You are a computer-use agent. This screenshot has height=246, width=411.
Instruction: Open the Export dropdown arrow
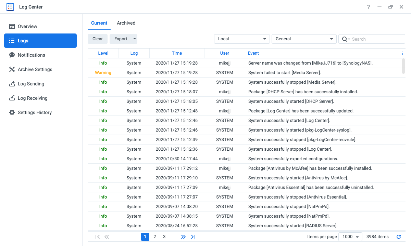135,39
